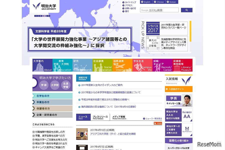Click the Campus Life (学生生活) icon

coord(142,65)
